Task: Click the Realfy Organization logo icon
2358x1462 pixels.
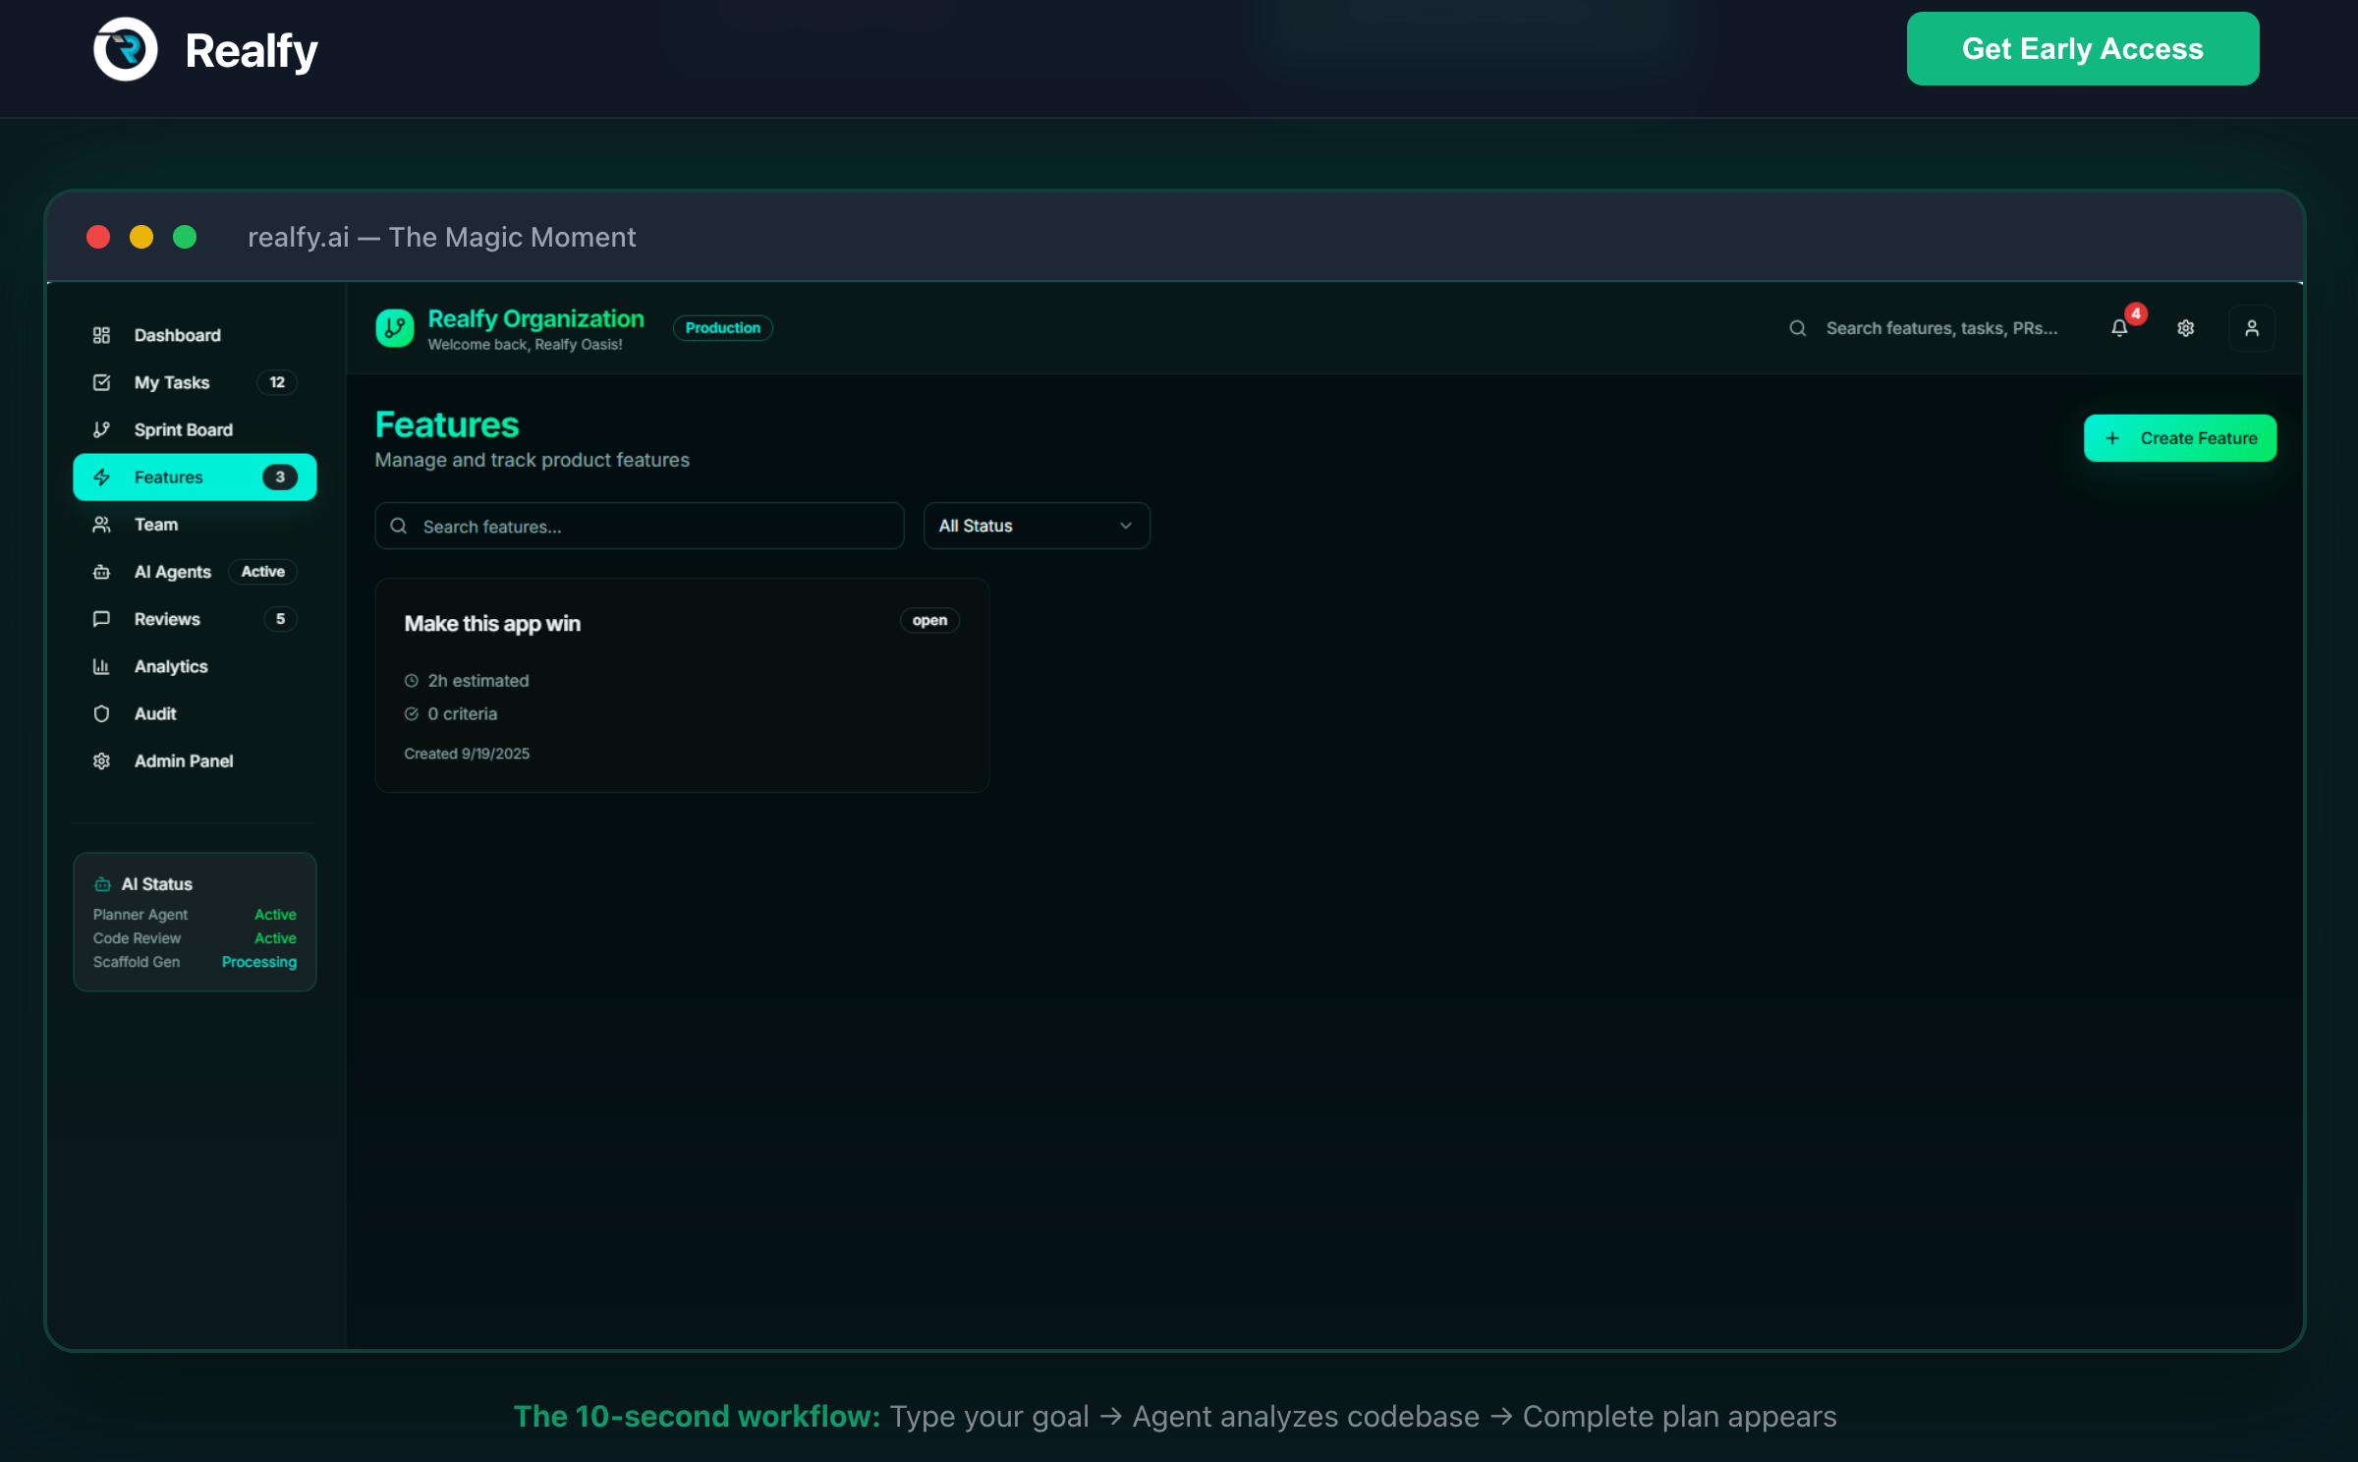Action: [x=395, y=328]
